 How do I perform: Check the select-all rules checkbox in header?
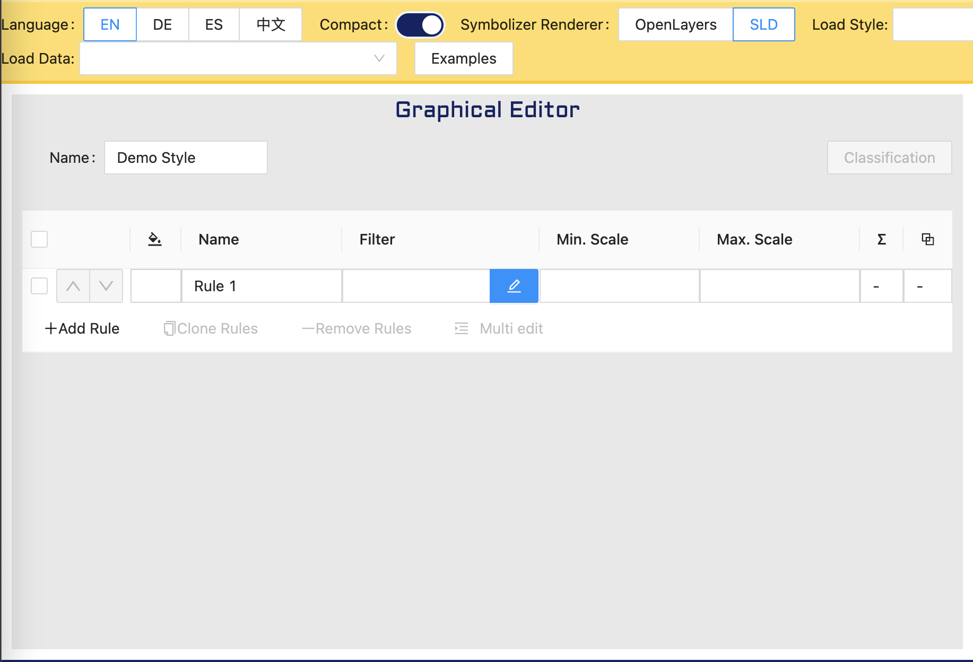point(39,239)
